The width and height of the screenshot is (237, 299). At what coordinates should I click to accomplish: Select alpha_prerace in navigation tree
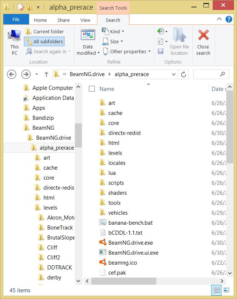[57, 148]
